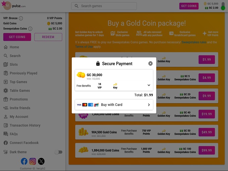228x171 pixels.
Task: Expand the Free Benefits details chevron
Action: pyautogui.click(x=149, y=85)
